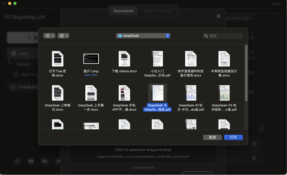Select the DeepSeek-V3 技术报告 pdf icon

[x=224, y=93]
